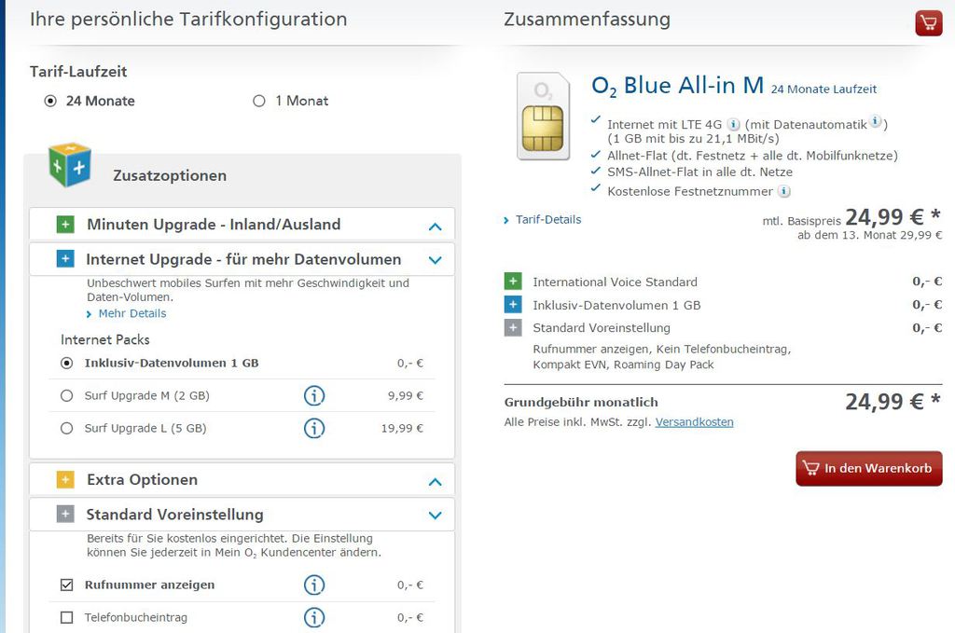Collapse Internet Upgrade section chevron
Viewport: 955px width, 633px height.
pos(435,260)
